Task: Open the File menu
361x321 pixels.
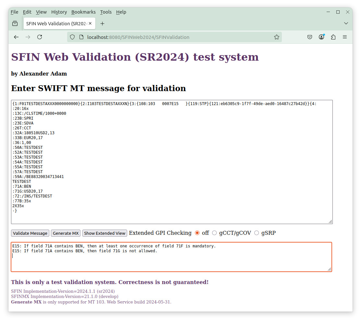Action: pos(15,12)
